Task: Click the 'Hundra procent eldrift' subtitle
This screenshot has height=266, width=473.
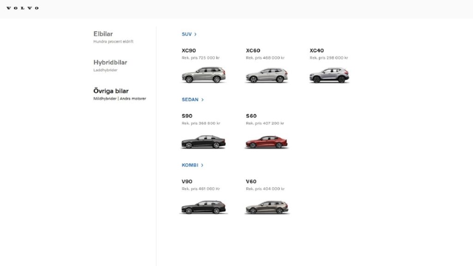Action: pyautogui.click(x=113, y=41)
